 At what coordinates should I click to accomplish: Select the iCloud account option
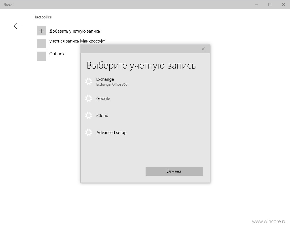[145, 116]
